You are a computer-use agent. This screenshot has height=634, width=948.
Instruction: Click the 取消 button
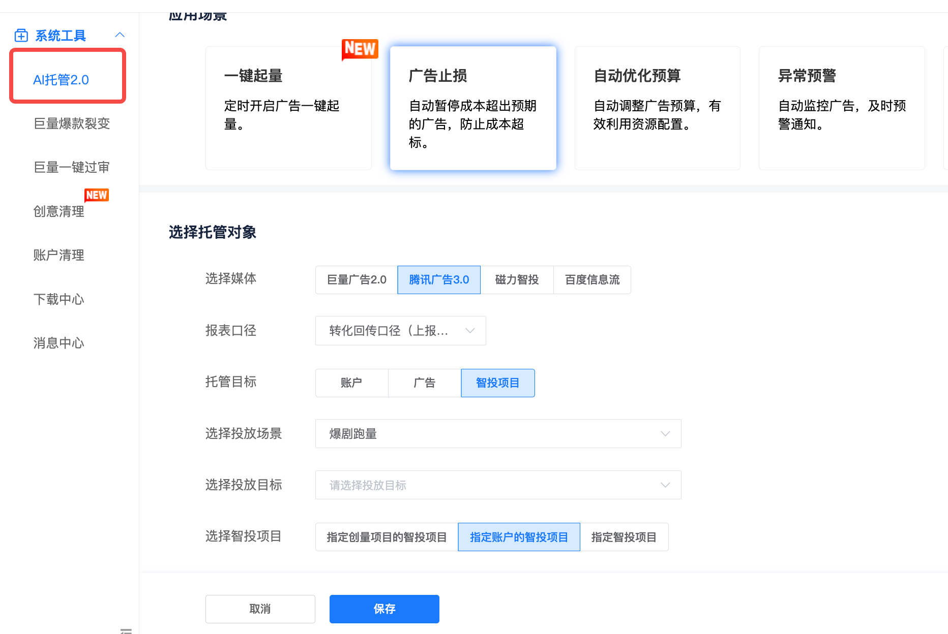click(260, 609)
